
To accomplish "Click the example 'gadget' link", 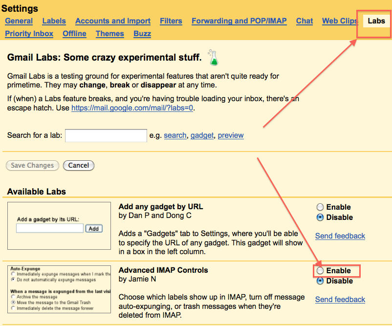I will click(202, 135).
